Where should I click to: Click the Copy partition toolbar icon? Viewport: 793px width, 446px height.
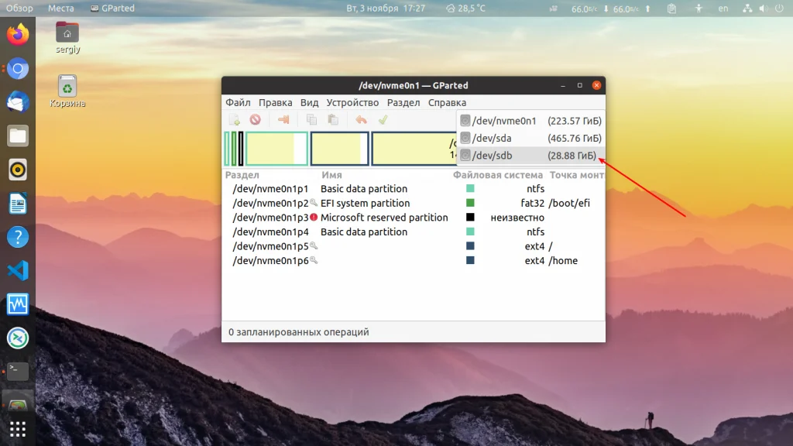(311, 120)
